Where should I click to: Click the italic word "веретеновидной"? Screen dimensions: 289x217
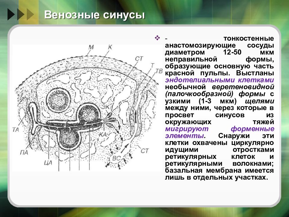coord(243,87)
